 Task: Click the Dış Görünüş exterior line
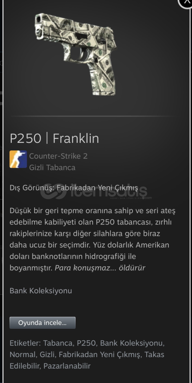coord(74,188)
